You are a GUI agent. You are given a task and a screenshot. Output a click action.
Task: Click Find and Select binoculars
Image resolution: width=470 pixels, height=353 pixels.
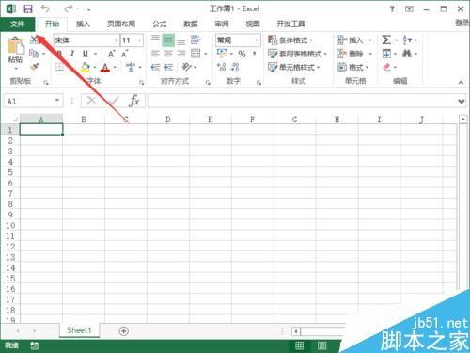(407, 54)
